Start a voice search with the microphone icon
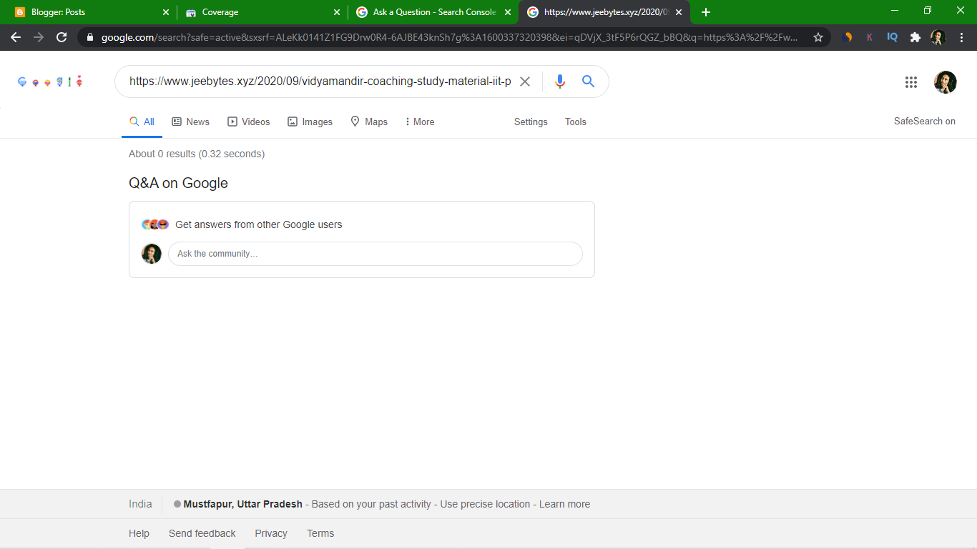 click(560, 81)
